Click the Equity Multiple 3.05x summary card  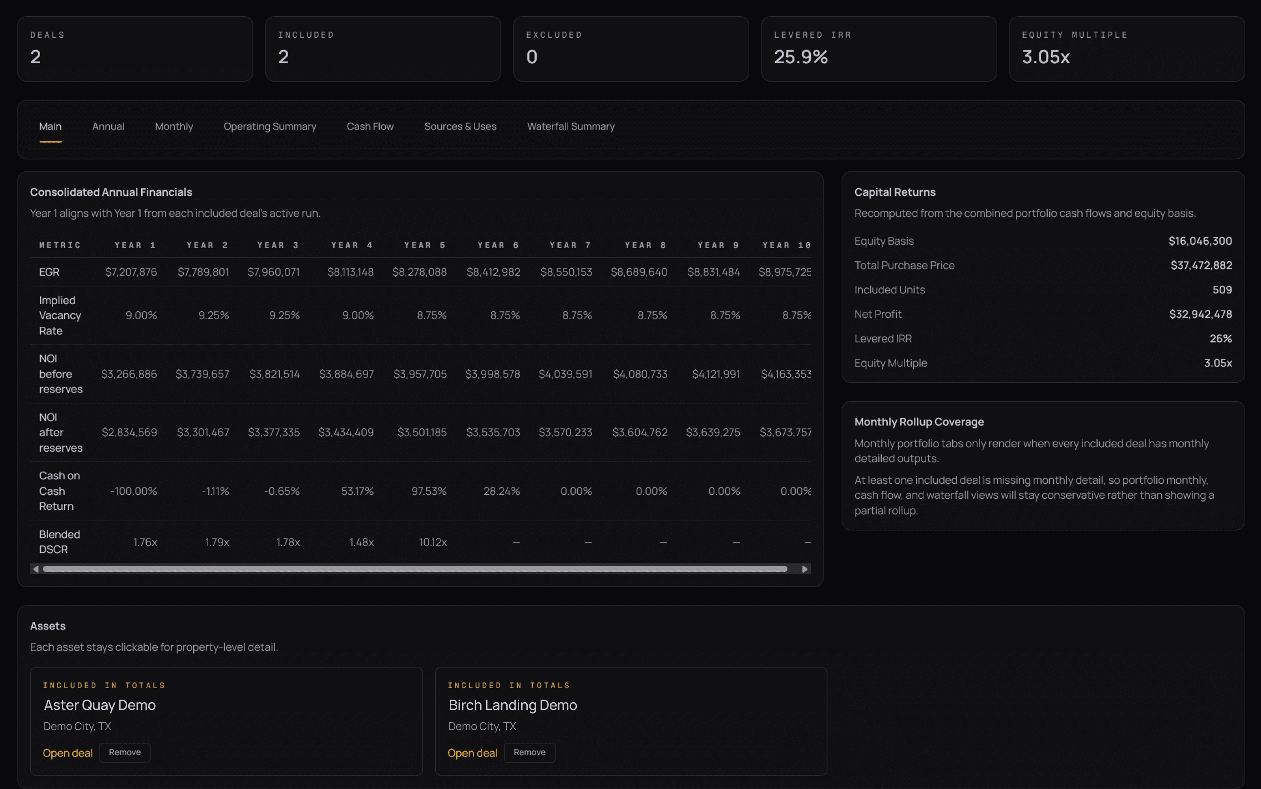pyautogui.click(x=1127, y=48)
